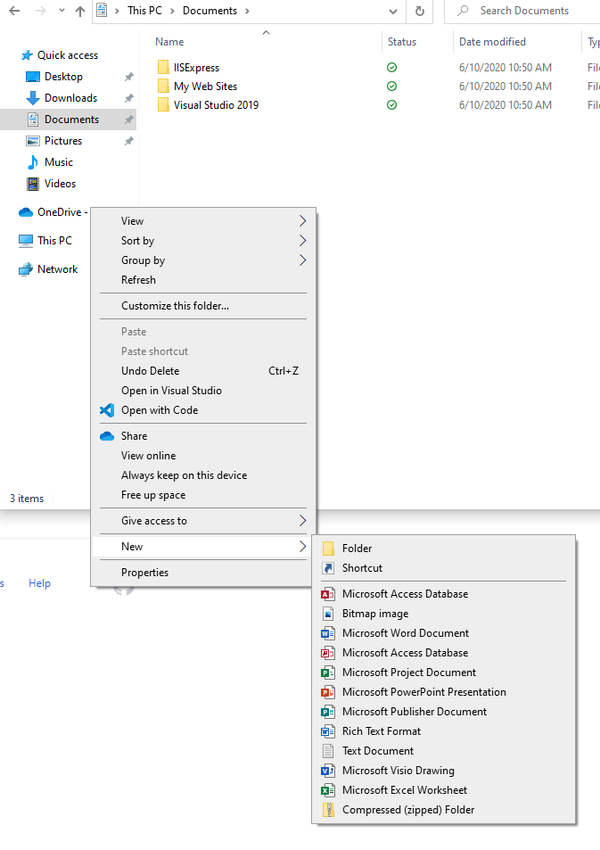600x850 pixels.
Task: Expand the Group by submenu
Action: [203, 260]
